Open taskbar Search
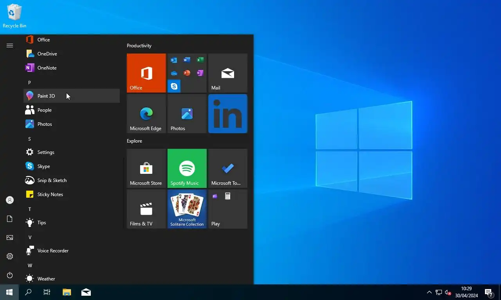 28,292
